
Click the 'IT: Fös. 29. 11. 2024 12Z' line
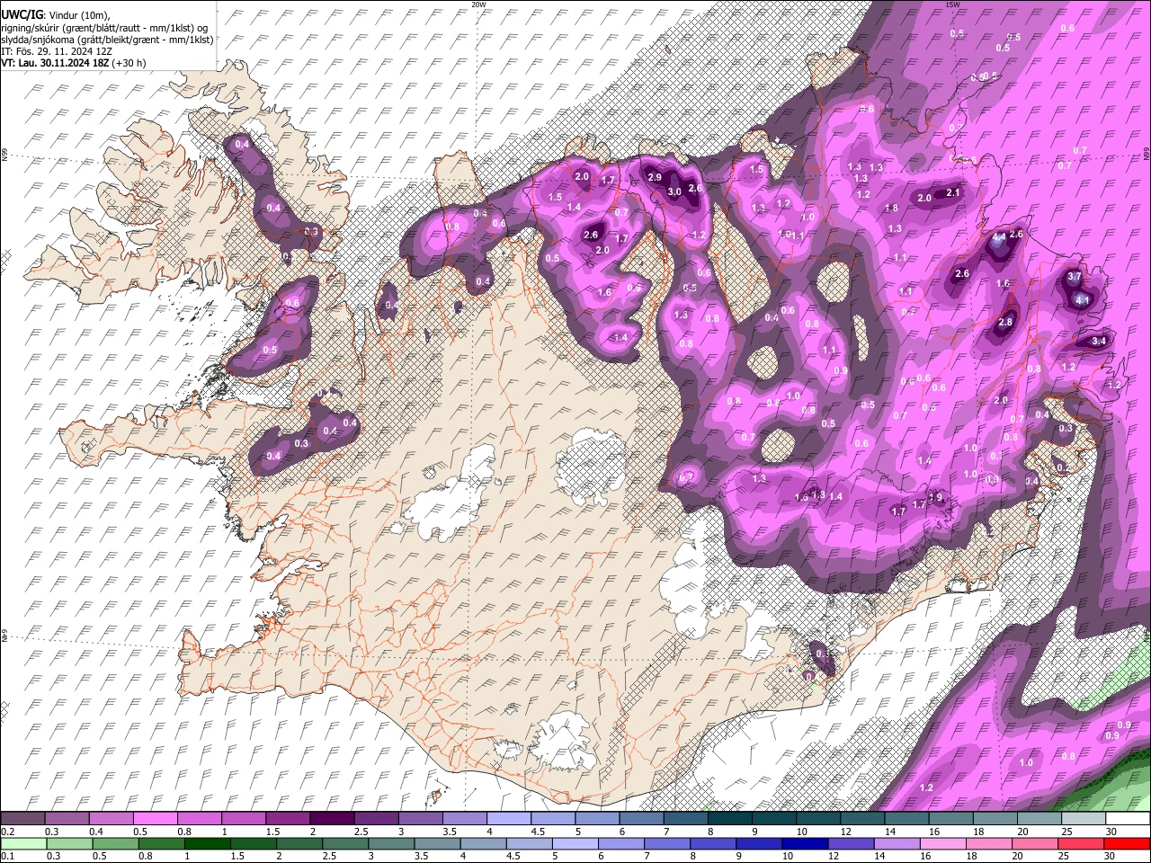click(56, 51)
